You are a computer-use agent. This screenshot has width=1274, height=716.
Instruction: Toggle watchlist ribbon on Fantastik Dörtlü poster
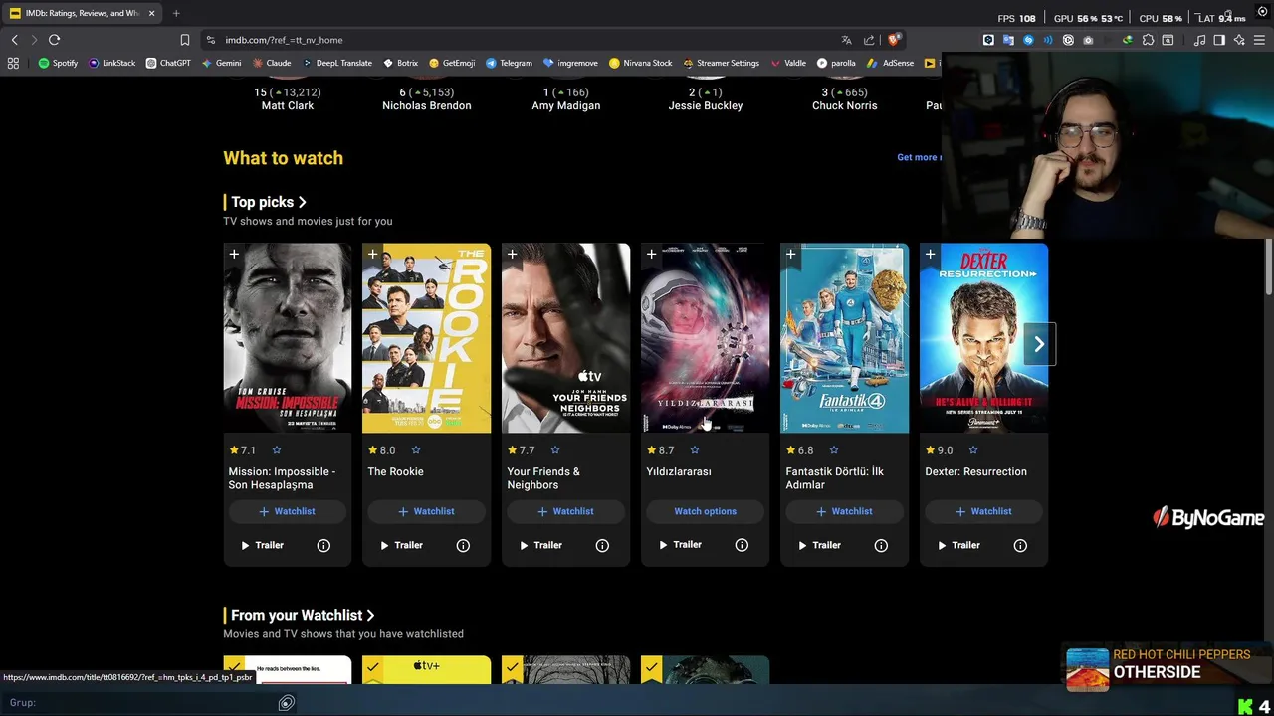tap(791, 255)
